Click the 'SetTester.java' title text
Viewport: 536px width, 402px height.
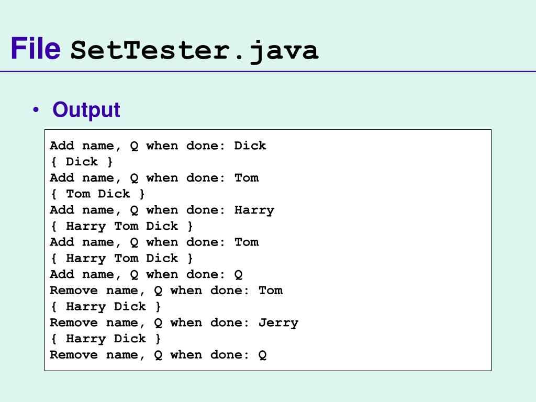[195, 51]
